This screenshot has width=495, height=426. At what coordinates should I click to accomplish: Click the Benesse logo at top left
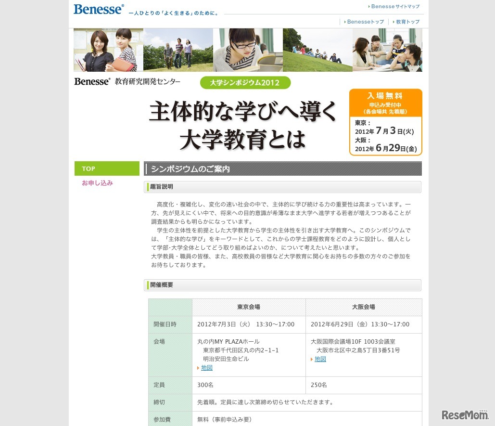[98, 9]
